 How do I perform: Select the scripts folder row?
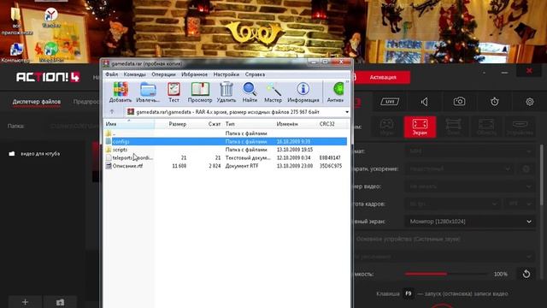[x=226, y=150]
